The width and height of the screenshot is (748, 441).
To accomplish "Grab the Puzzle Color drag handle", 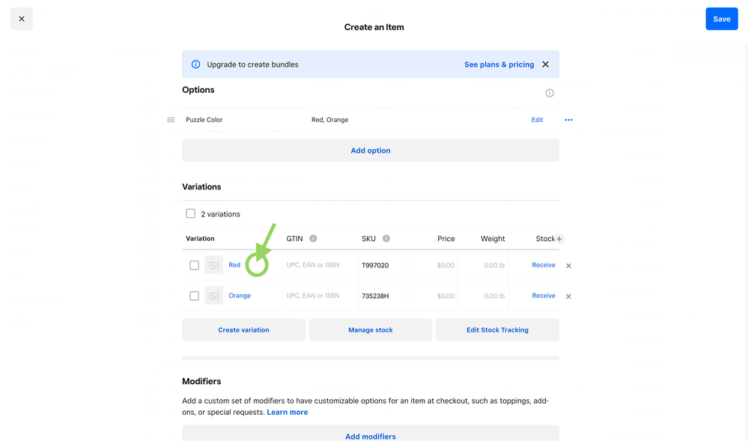I will 171,120.
